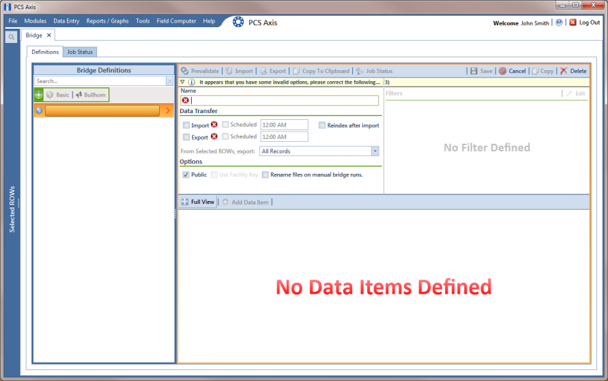608x381 pixels.
Task: Click the help icon next to John Smith
Action: click(x=559, y=22)
